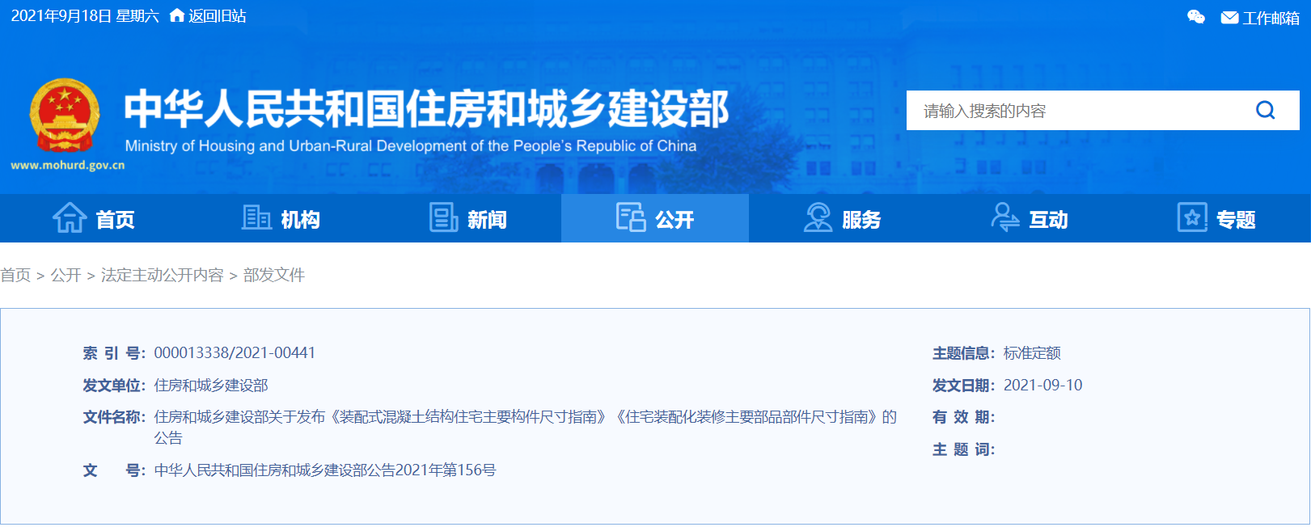Click the 返回旧站 link
The image size is (1311, 527).
(x=217, y=16)
